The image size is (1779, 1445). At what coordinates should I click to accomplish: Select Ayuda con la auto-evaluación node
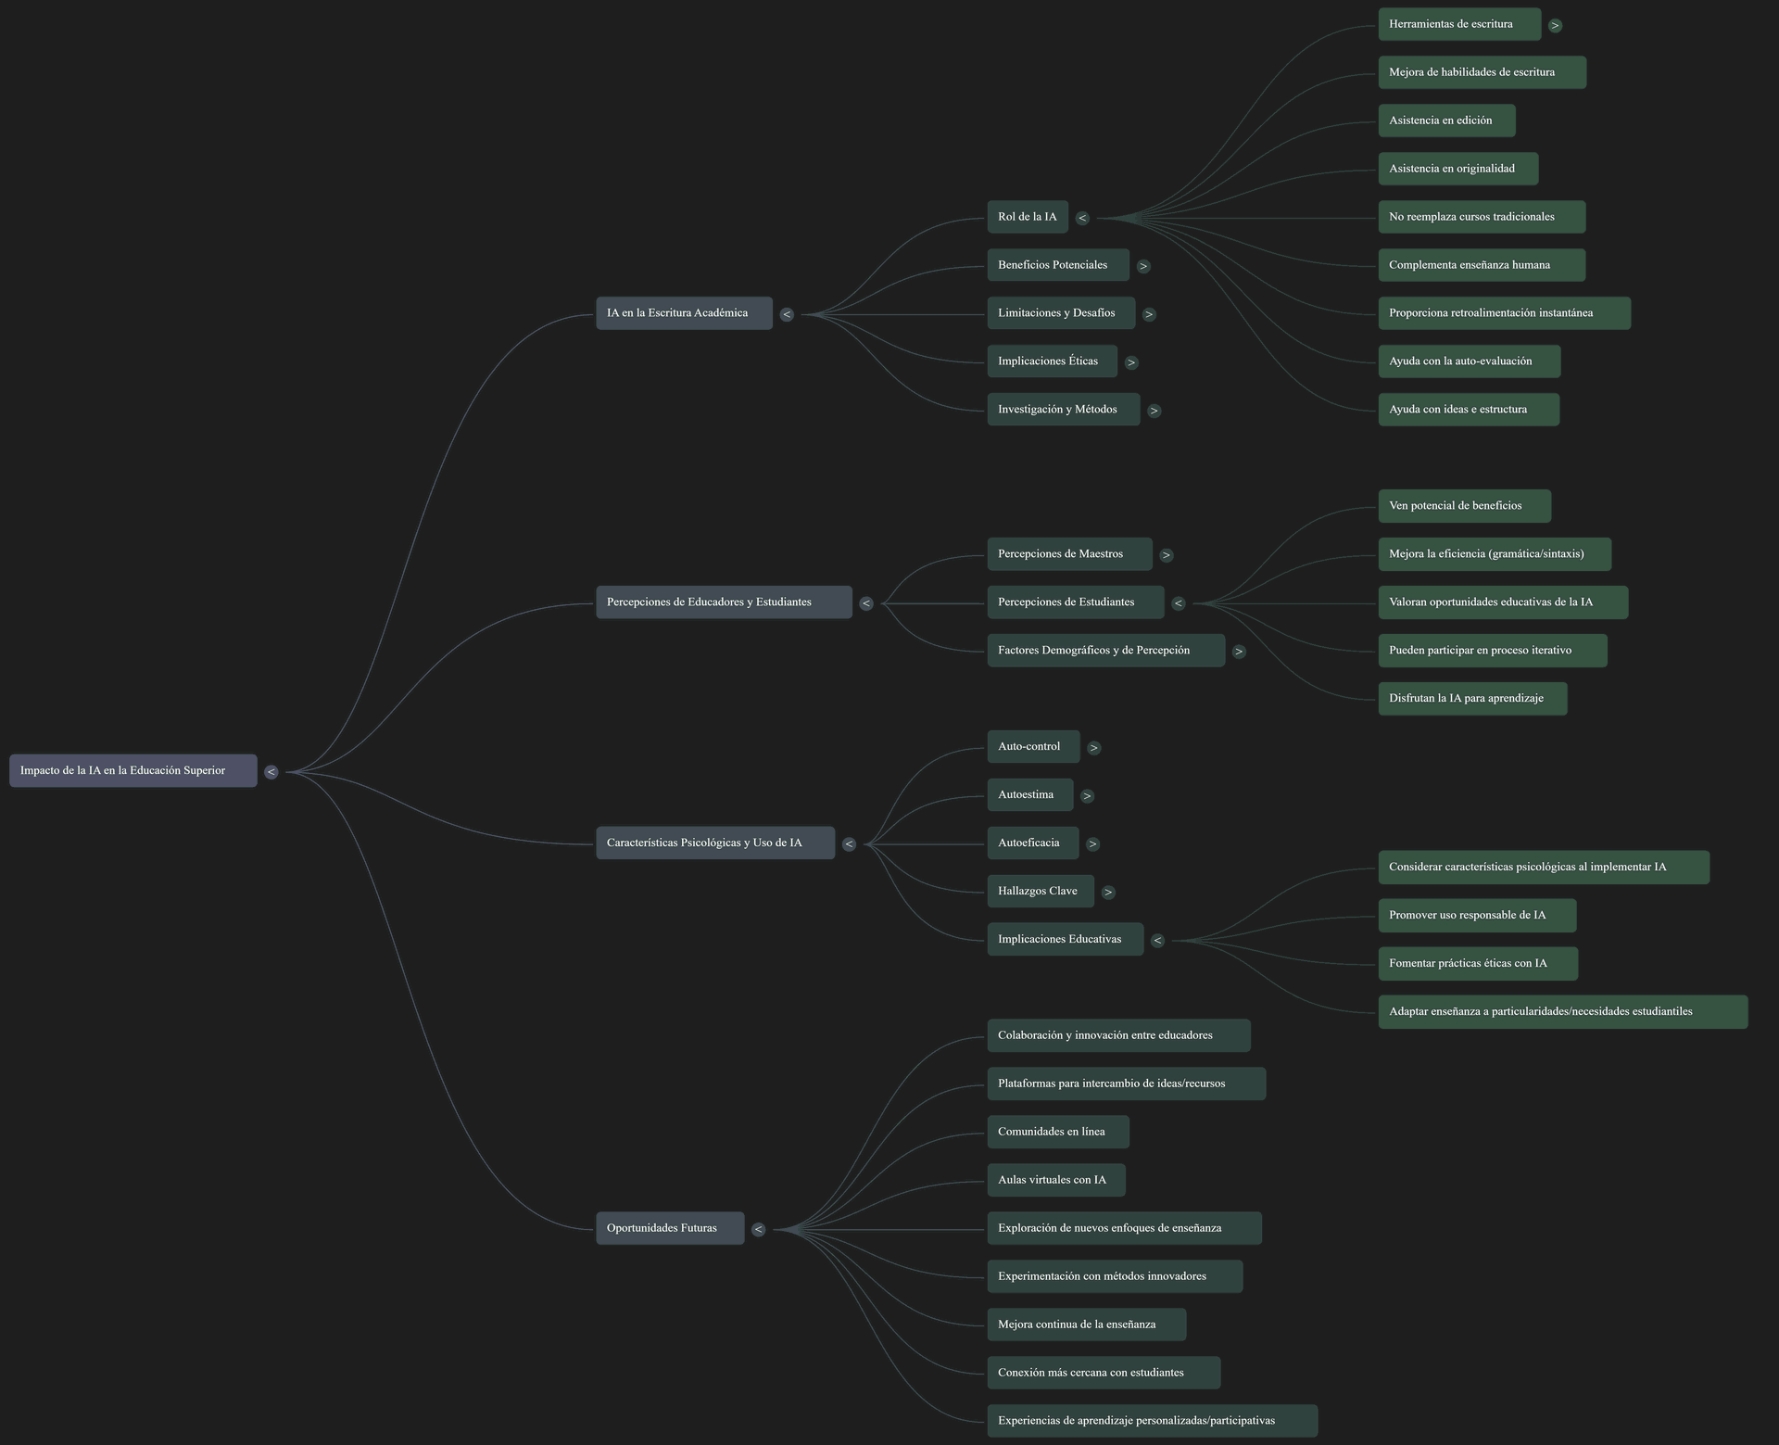tap(1470, 361)
